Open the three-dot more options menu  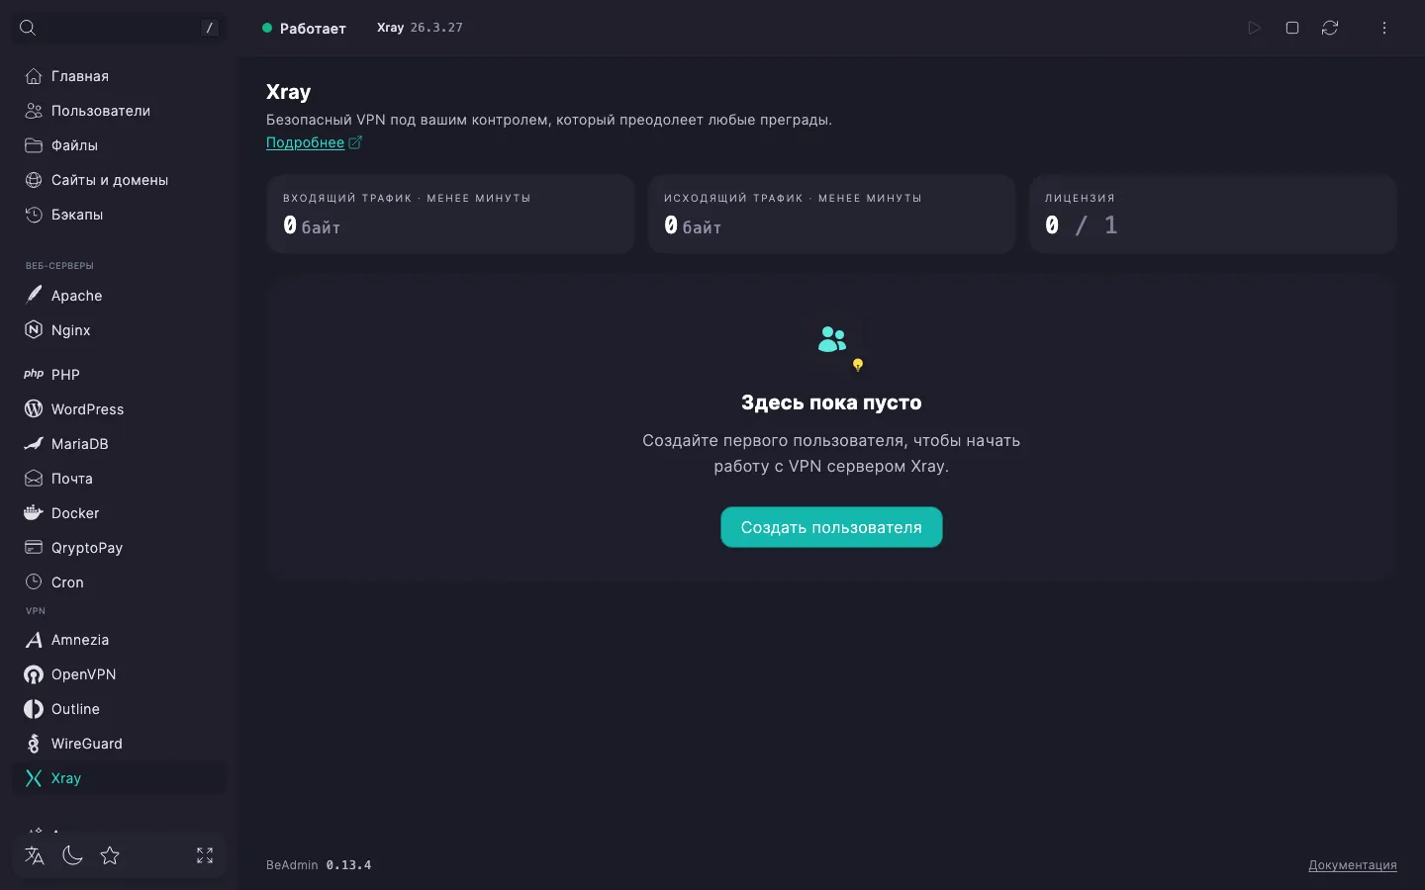[1384, 28]
